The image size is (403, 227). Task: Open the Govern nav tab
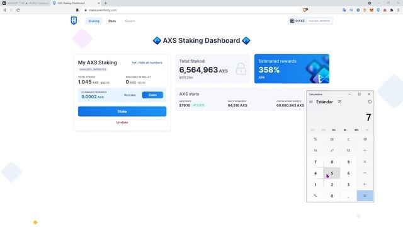(x=130, y=21)
